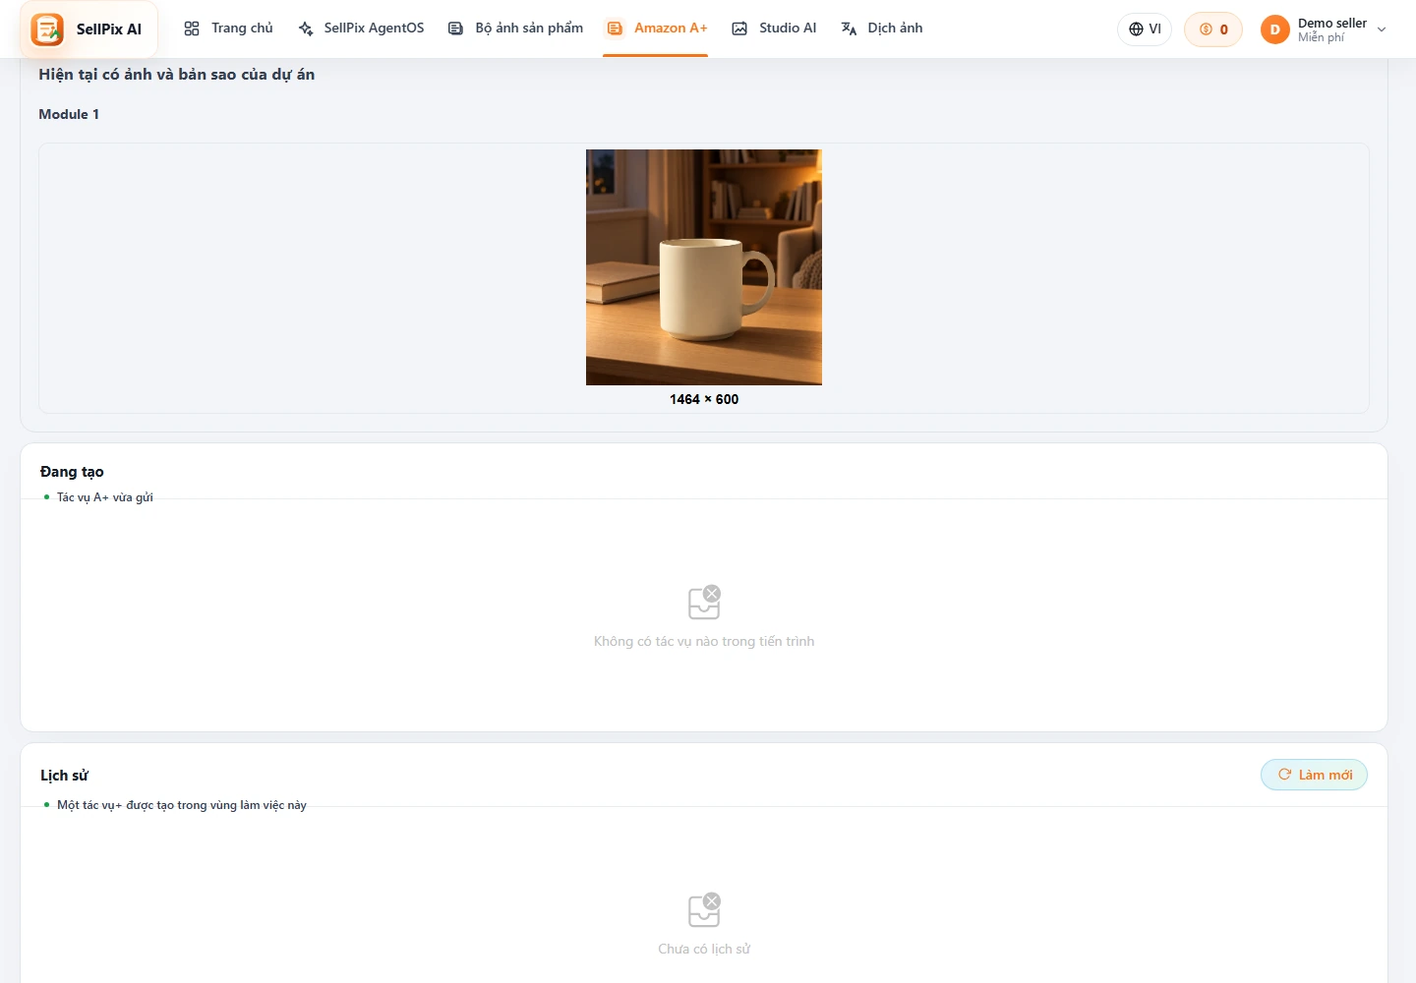Screen dimensions: 1416x983
Task: Go to Bộ ảnh sản phẩm tab
Action: [515, 29]
